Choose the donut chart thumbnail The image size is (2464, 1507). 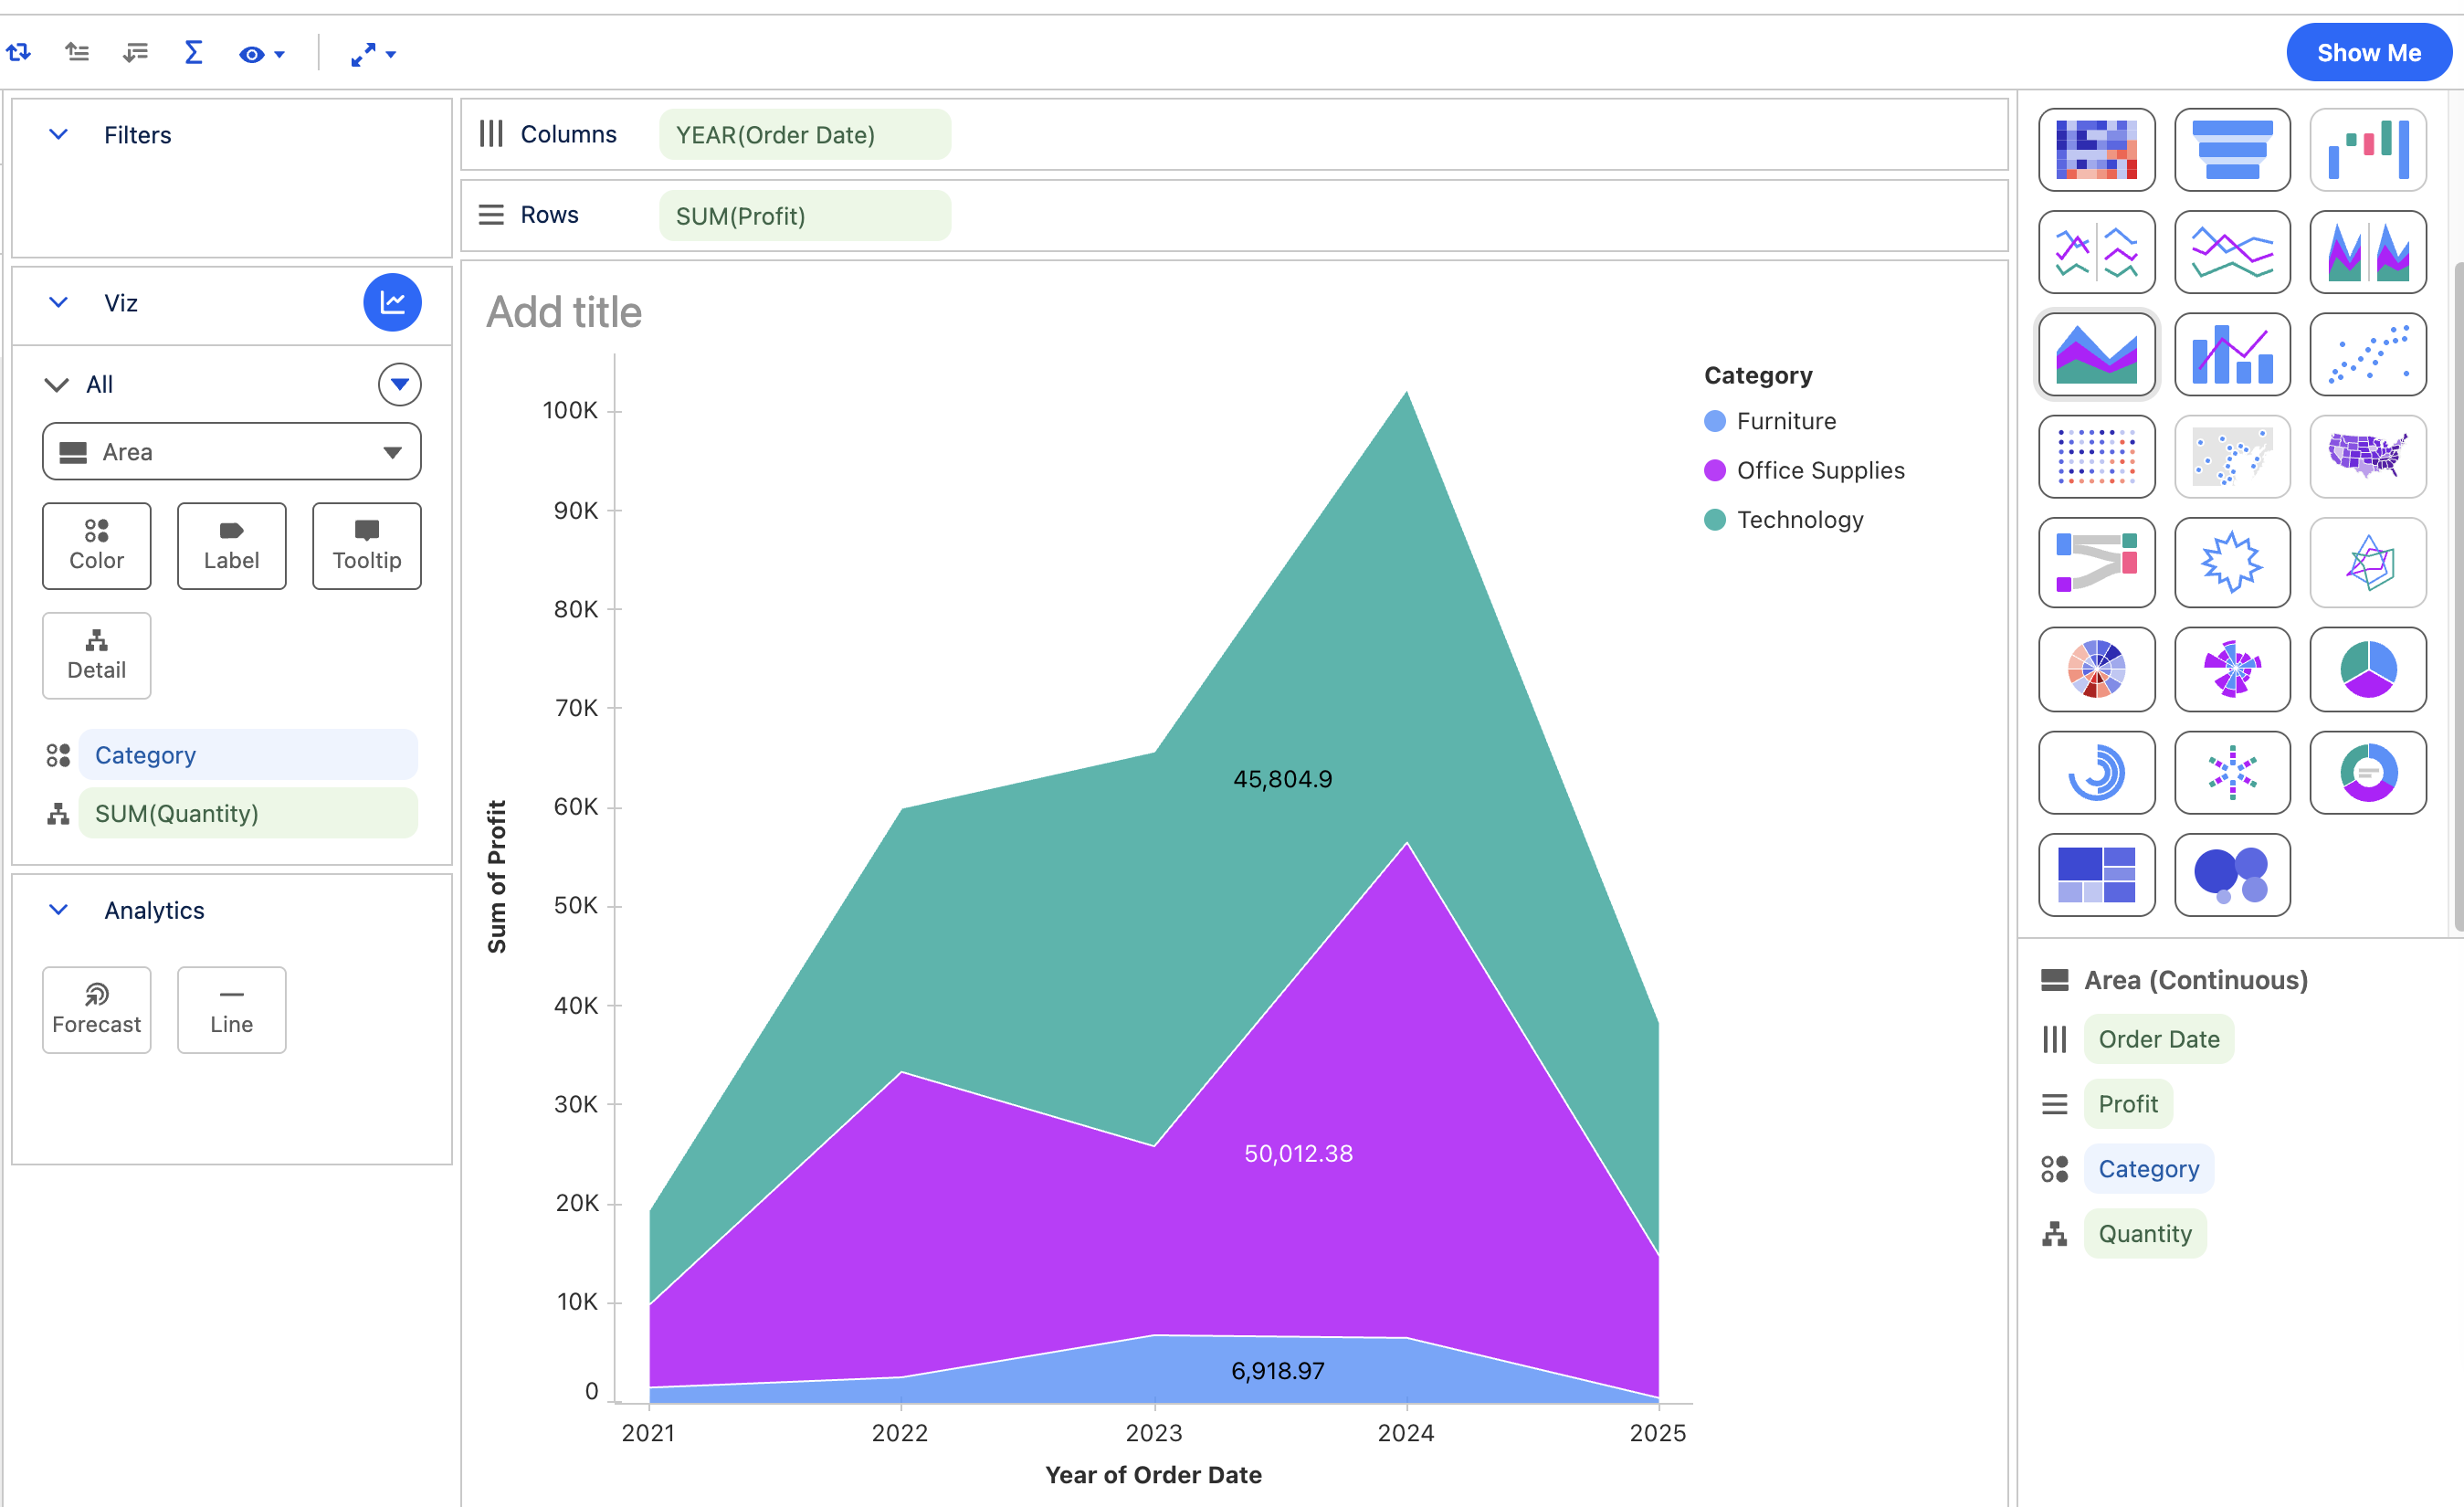pos(2368,772)
